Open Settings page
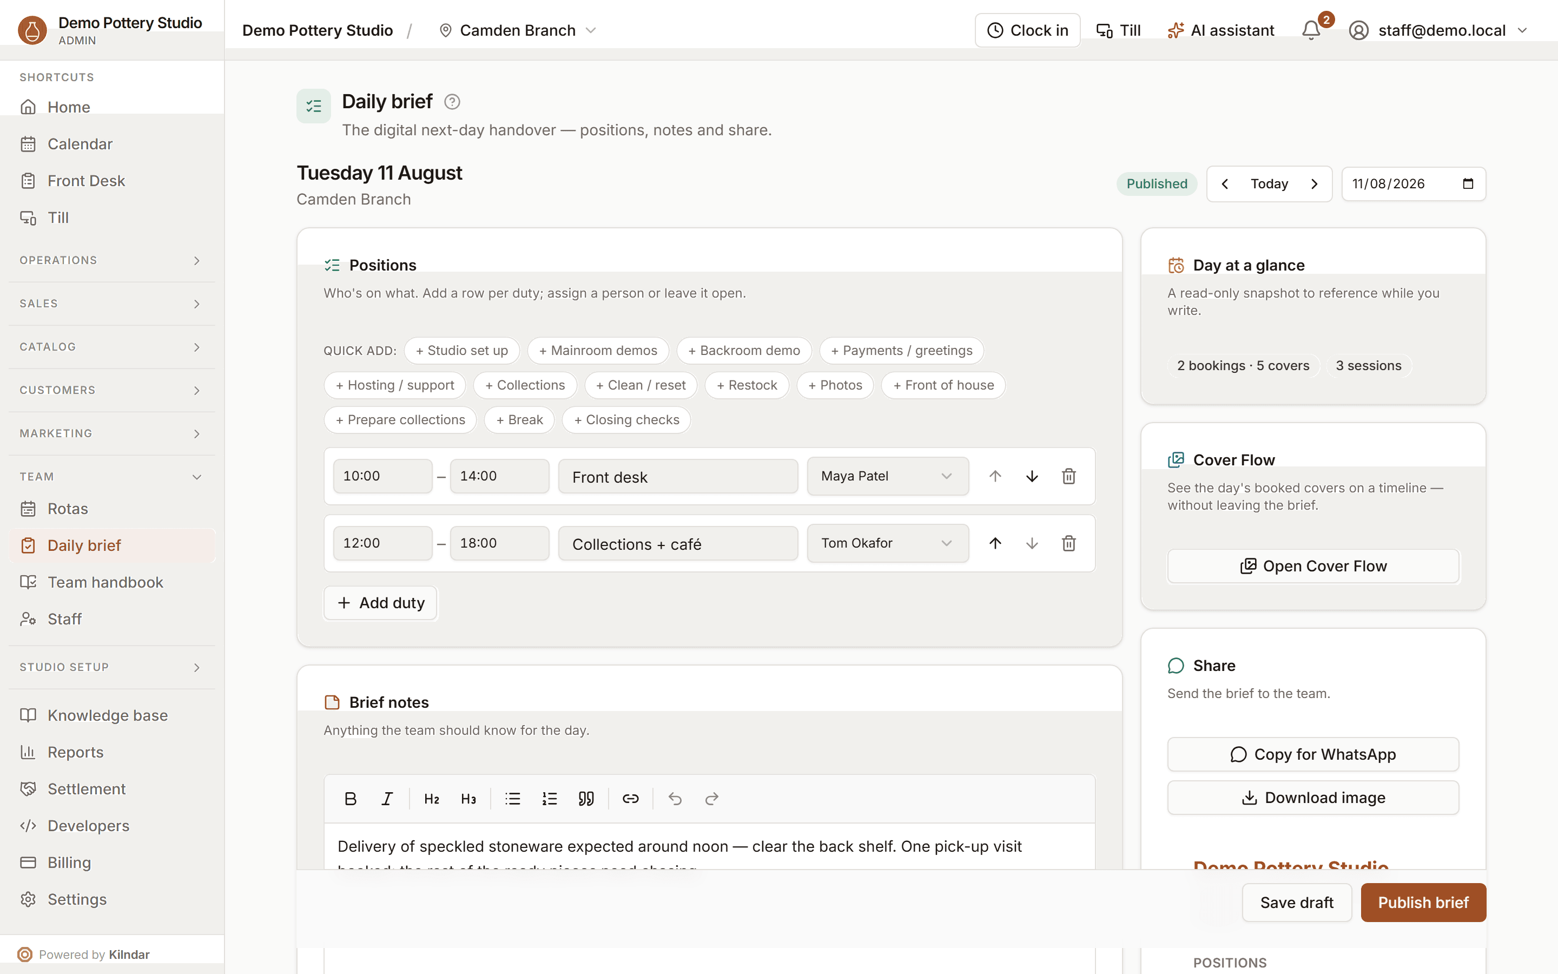1558x974 pixels. pos(111,899)
